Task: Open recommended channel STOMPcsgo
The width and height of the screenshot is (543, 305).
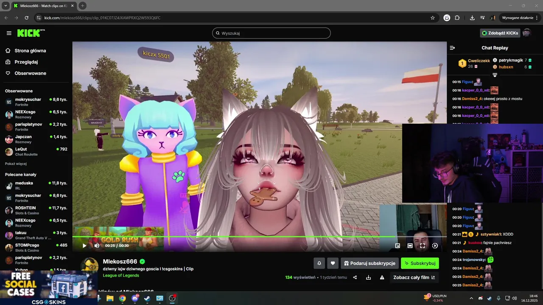Action: click(x=36, y=247)
